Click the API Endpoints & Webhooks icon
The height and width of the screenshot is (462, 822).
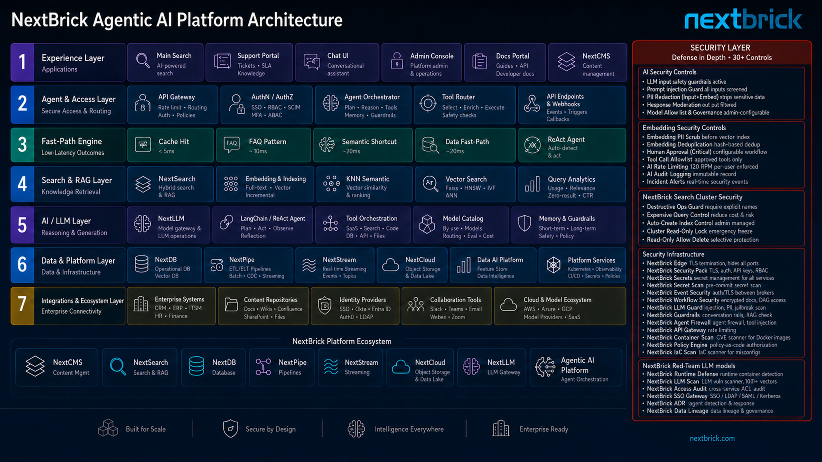532,104
